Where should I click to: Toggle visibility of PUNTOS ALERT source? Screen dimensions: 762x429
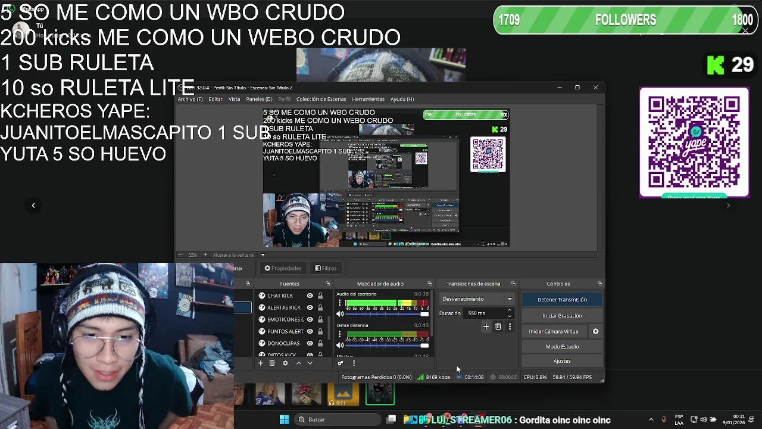(x=310, y=331)
